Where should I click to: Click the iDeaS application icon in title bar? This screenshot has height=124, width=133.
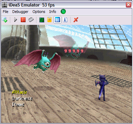[5, 5]
